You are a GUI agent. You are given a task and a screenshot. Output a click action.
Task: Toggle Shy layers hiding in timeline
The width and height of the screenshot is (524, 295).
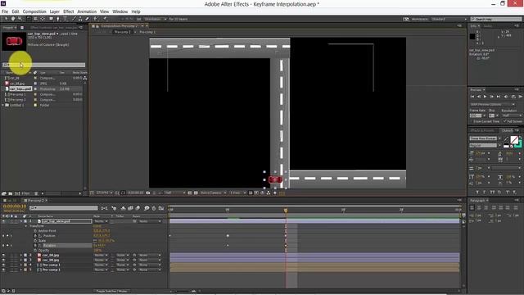tap(123, 208)
